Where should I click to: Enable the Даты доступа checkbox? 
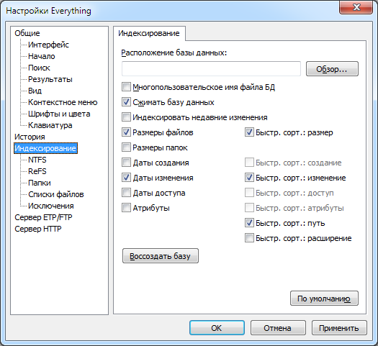click(x=126, y=193)
